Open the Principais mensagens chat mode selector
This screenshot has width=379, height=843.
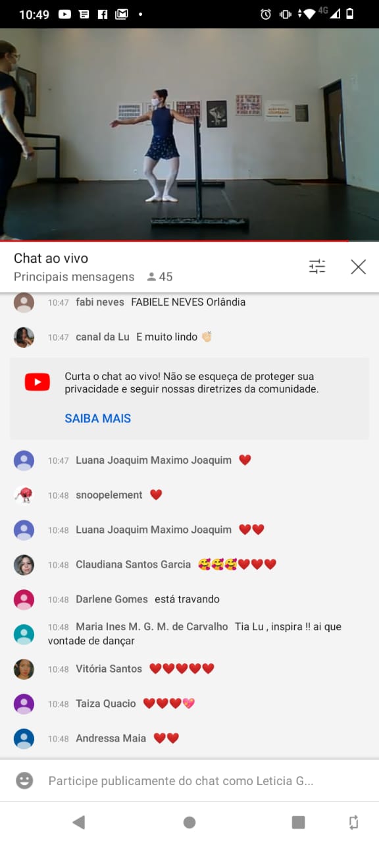74,277
